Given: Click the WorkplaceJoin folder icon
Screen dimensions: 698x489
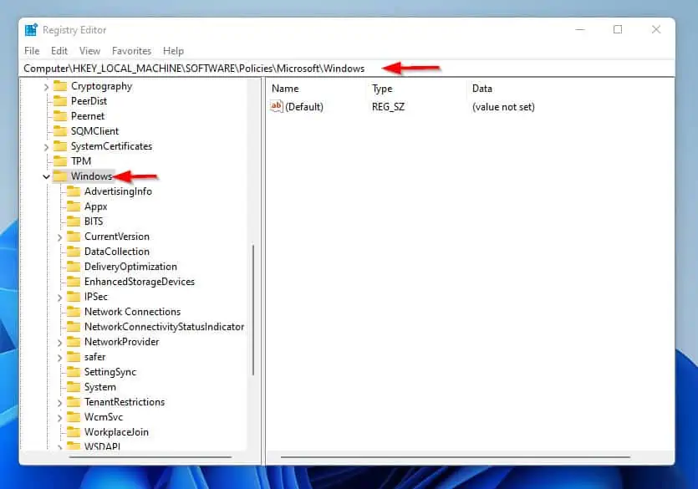Looking at the screenshot, I should pos(74,432).
